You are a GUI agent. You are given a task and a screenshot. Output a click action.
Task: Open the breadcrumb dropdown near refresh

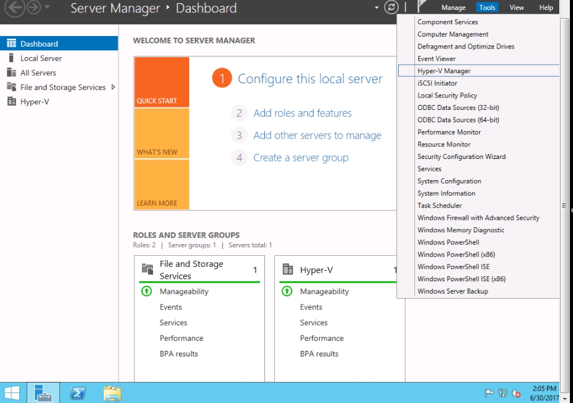[x=376, y=7]
